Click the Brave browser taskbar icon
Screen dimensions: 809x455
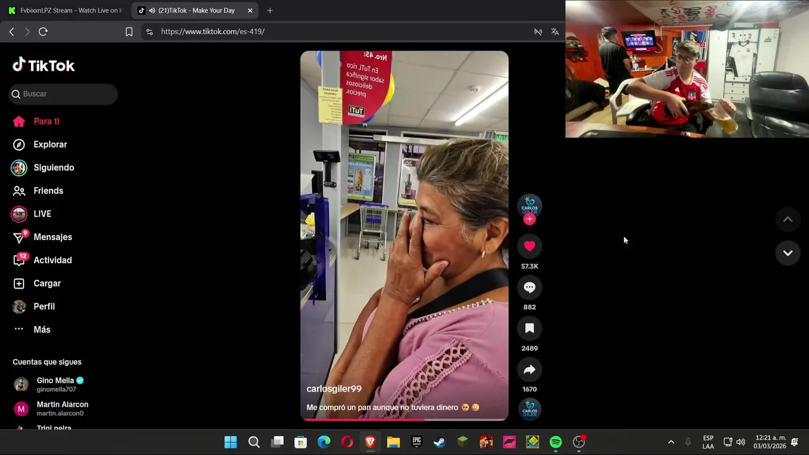pos(370,442)
